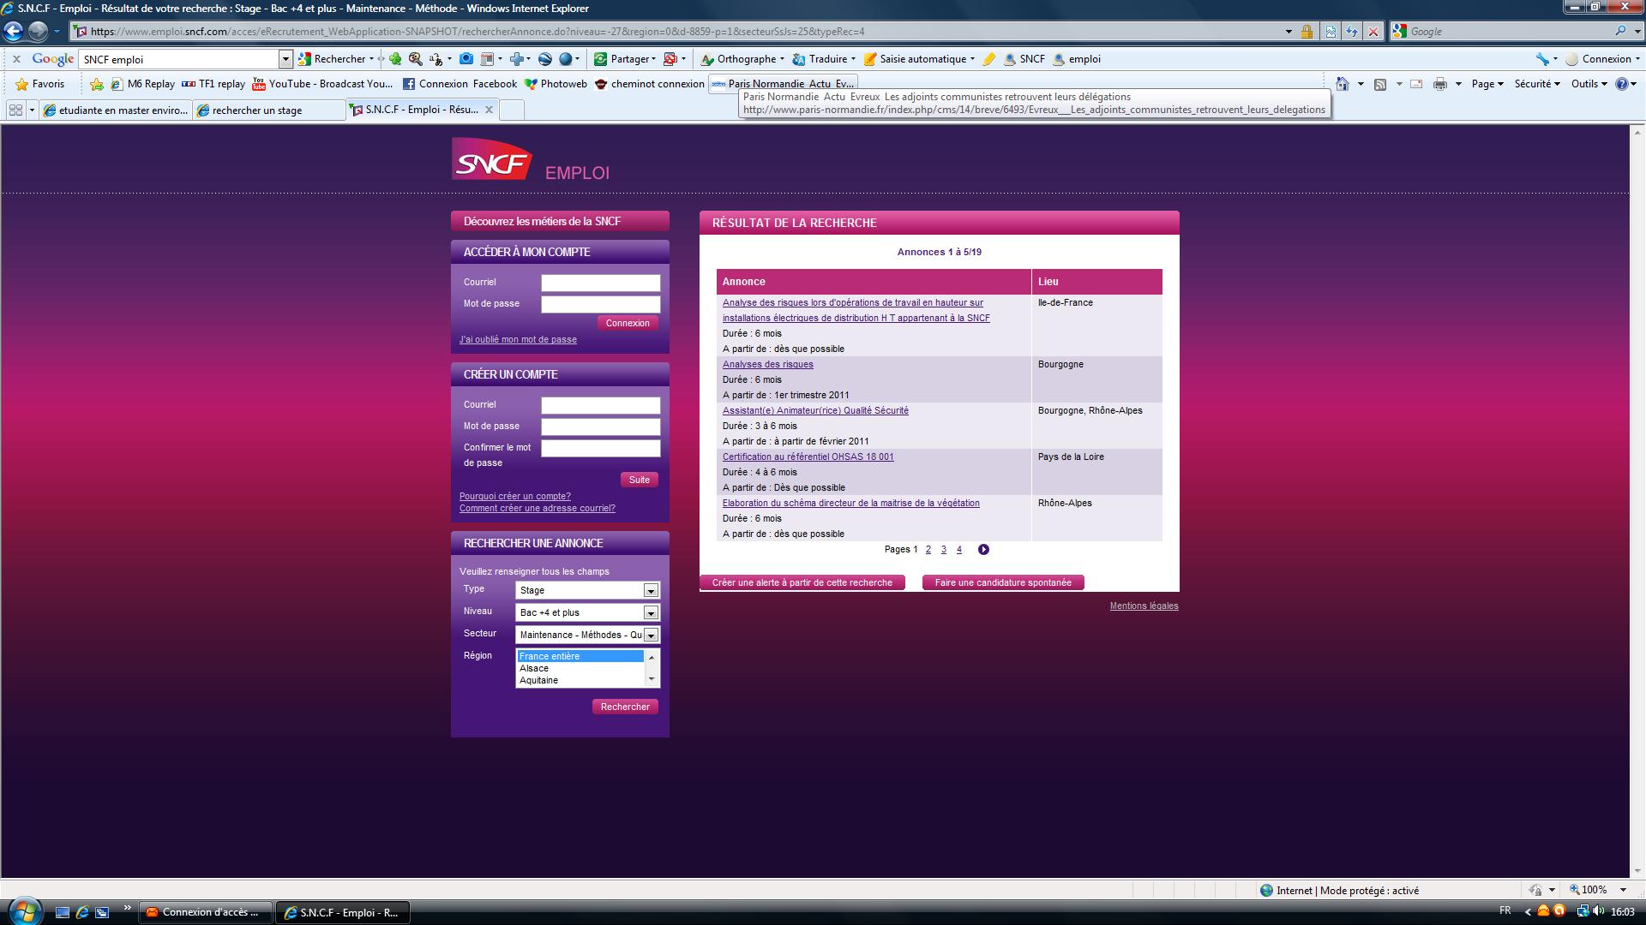The height and width of the screenshot is (925, 1646).
Task: Switch to 'rechercher un stage' tab
Action: click(268, 110)
